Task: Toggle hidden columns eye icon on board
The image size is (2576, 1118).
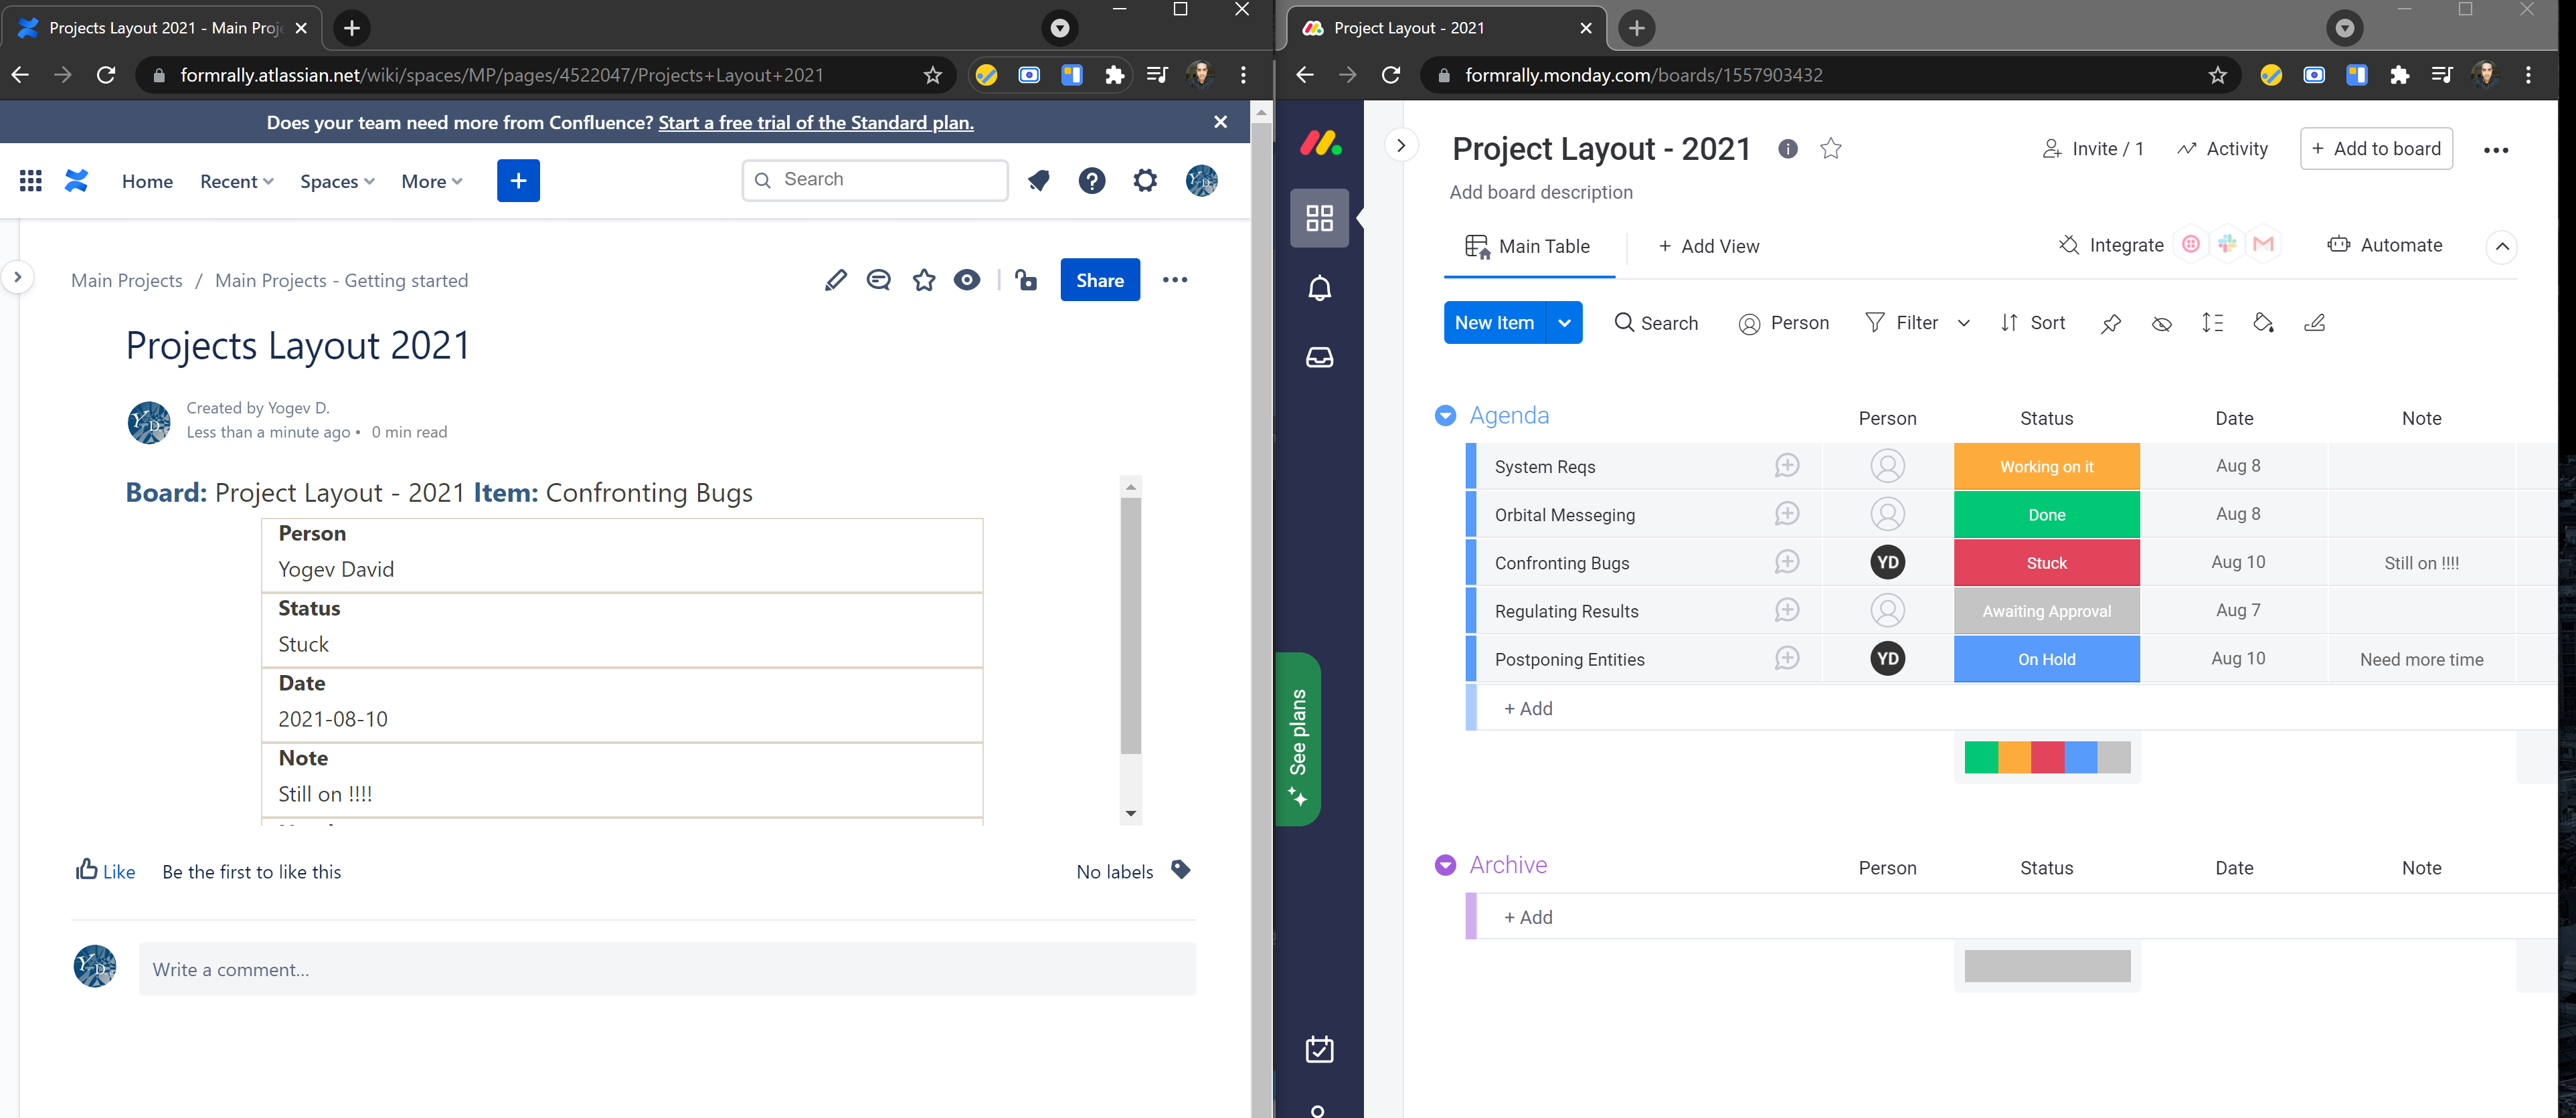Action: pyautogui.click(x=2161, y=323)
